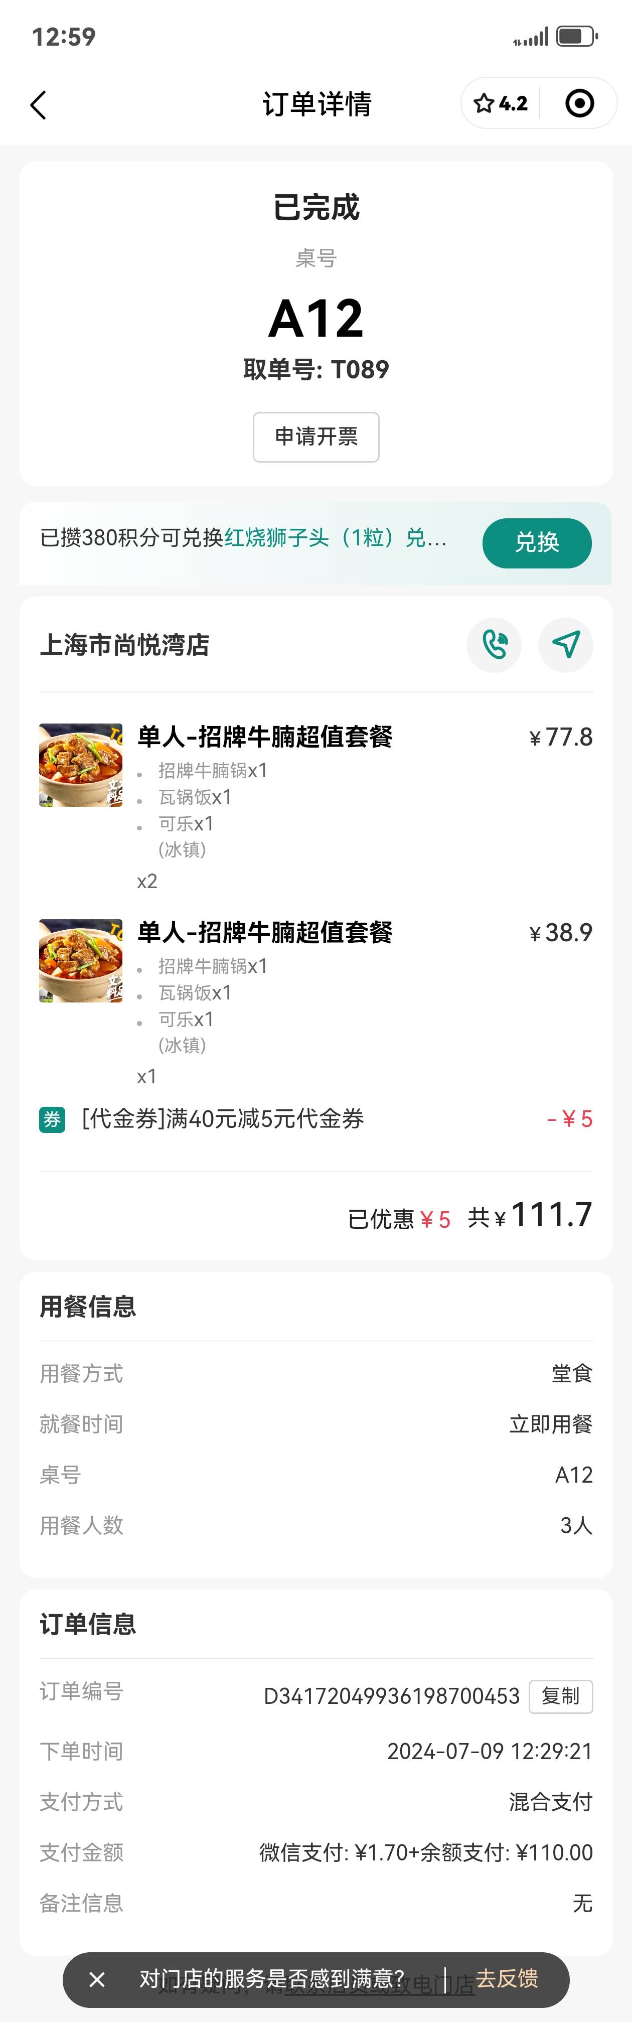The image size is (632, 2022).
Task: Tap the 兑换 redeem button
Action: click(537, 542)
